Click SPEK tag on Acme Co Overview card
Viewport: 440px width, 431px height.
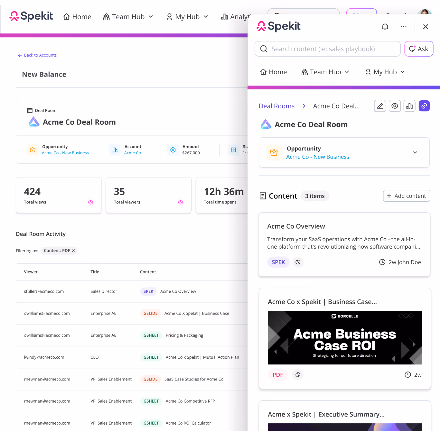pos(278,262)
